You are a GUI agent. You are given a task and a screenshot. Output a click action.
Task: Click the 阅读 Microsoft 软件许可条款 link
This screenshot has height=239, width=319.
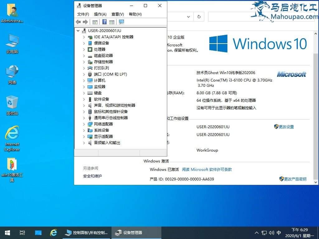tap(207, 170)
